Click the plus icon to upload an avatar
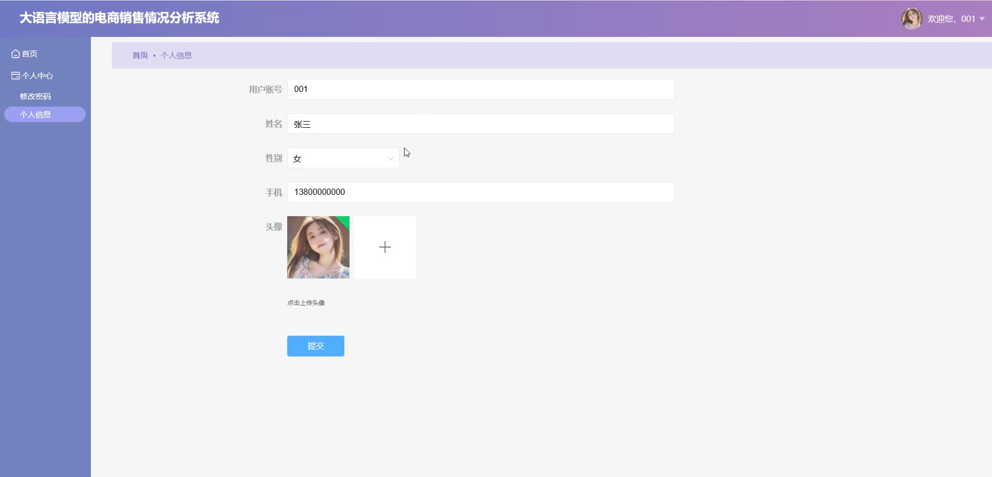The height and width of the screenshot is (477, 992). click(x=385, y=247)
